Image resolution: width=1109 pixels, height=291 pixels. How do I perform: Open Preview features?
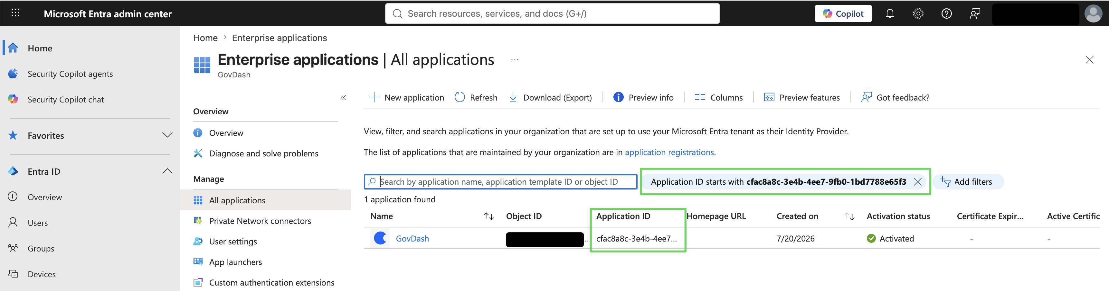[801, 97]
